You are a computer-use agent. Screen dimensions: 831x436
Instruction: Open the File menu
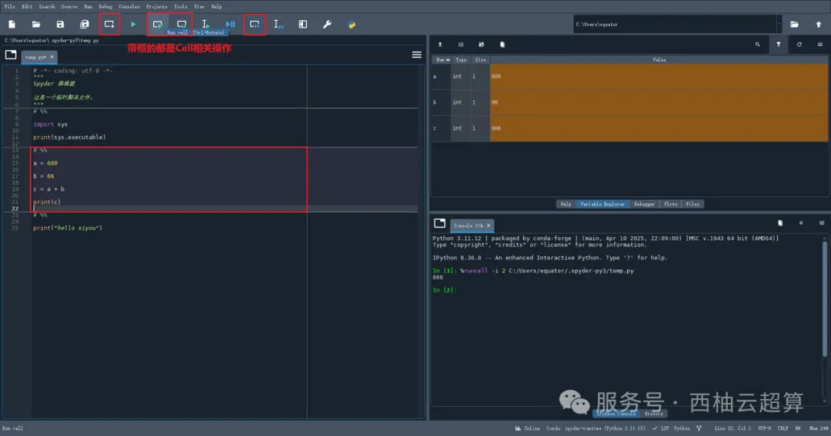[x=9, y=6]
